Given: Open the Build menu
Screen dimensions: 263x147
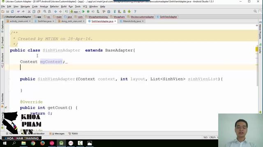Looking at the screenshot, I should tap(64, 7).
